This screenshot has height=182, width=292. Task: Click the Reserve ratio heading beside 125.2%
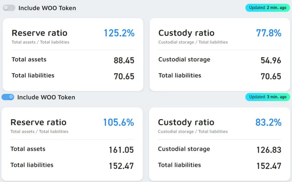pos(39,33)
